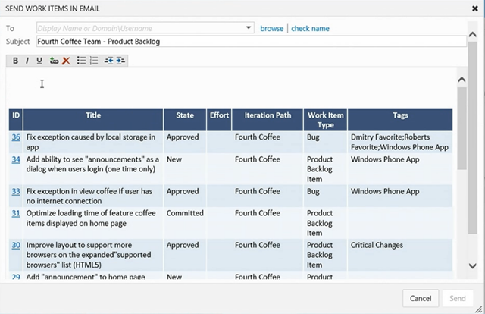Click "Dmitry Favorite;Roberts Favorite" tags cell
The image size is (485, 314).
tap(399, 142)
